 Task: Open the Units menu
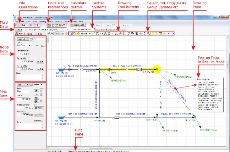point(28,21)
